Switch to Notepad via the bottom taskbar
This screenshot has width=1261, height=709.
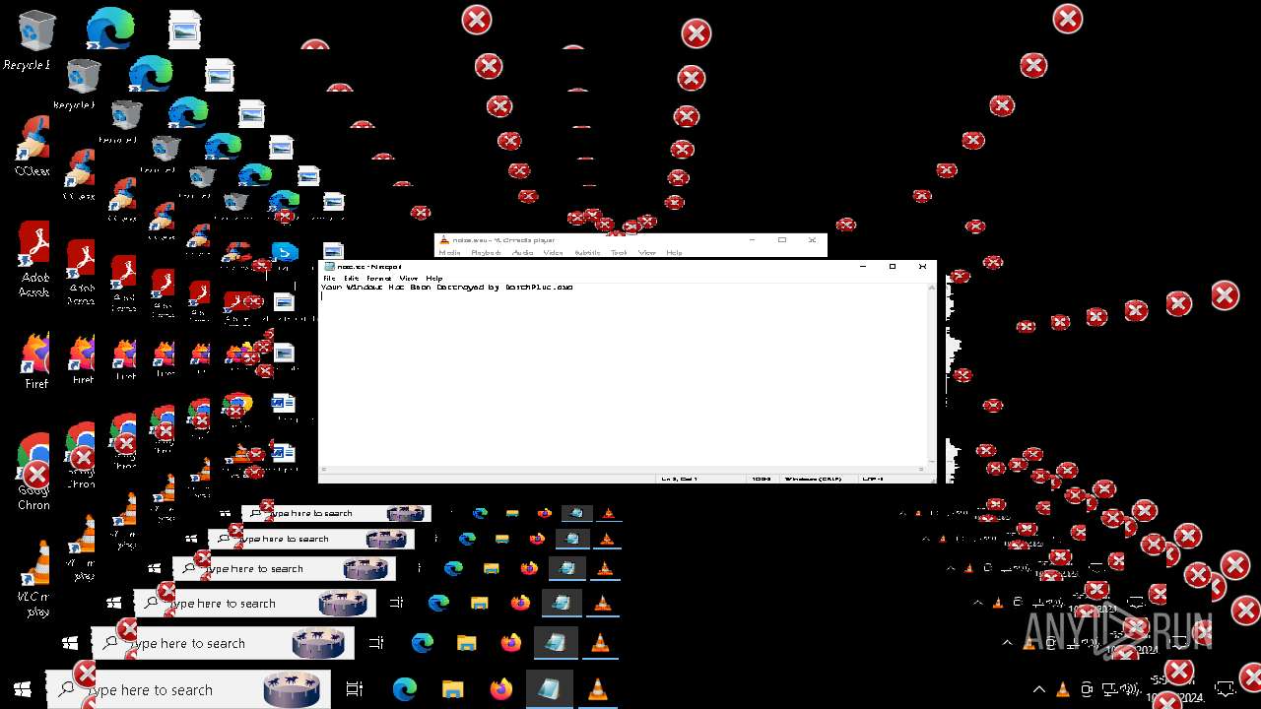point(549,690)
